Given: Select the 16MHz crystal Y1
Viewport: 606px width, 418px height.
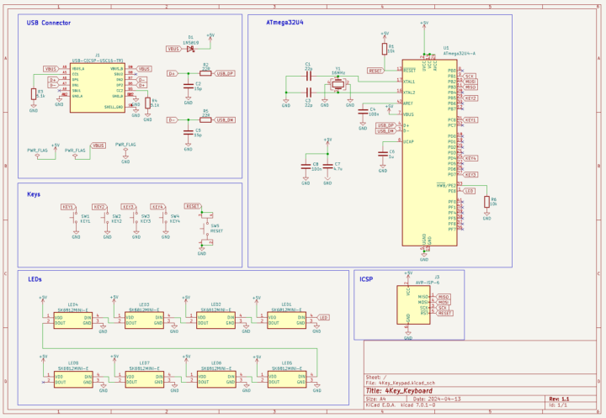Looking at the screenshot, I should pyautogui.click(x=337, y=82).
